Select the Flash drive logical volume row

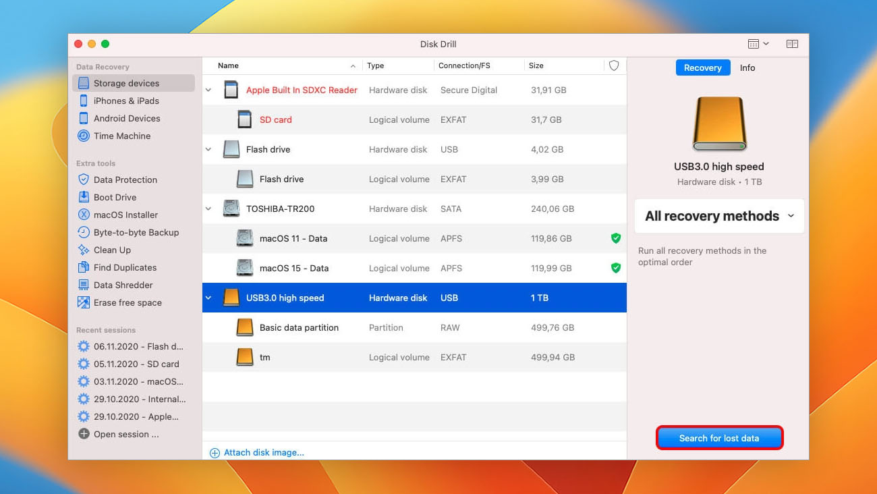414,179
